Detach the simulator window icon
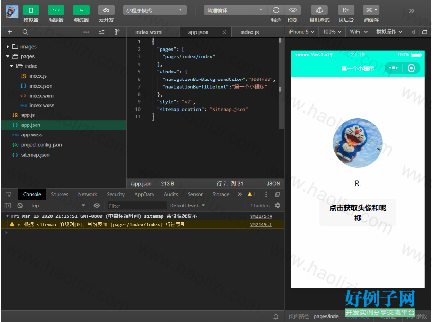This screenshot has height=322, width=432. click(424, 32)
